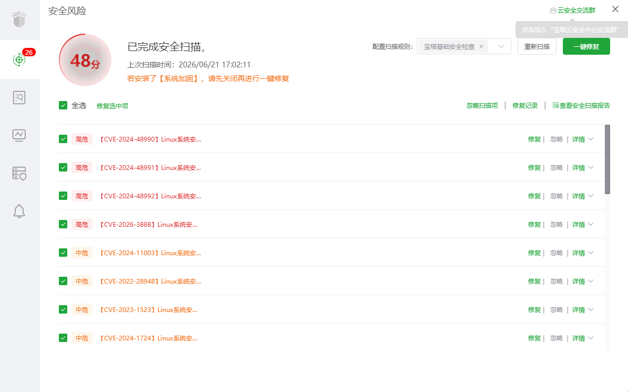Click 修复 for CVE-2026-3888
This screenshot has height=392, width=628.
click(534, 225)
